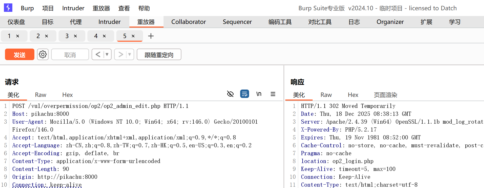484x188 pixels.
Task: Select Repeater tab 1
Action: tap(9, 36)
